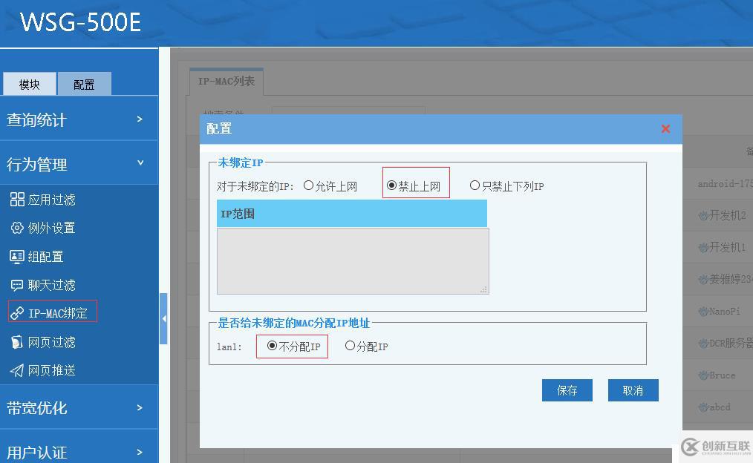
Task: Click the 配置 tab at top left
Action: (x=84, y=84)
